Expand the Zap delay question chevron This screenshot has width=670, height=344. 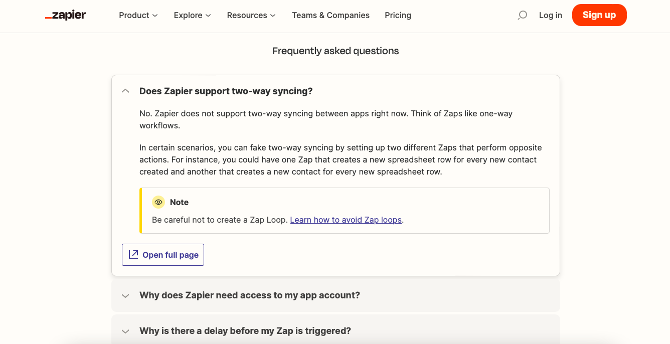(125, 331)
